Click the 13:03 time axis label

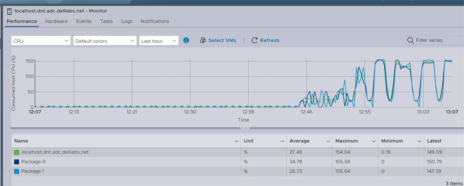423,112
